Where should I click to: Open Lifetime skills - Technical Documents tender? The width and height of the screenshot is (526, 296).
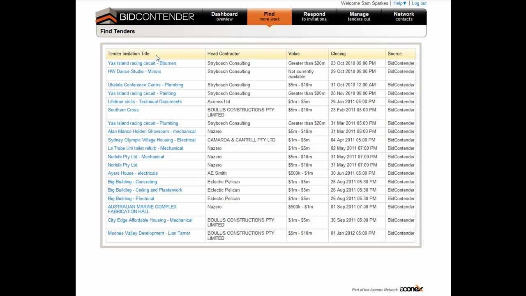click(x=145, y=102)
